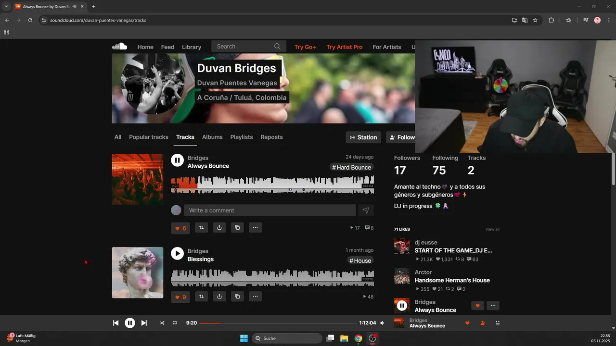Follow the artist from player bar

pyautogui.click(x=483, y=323)
